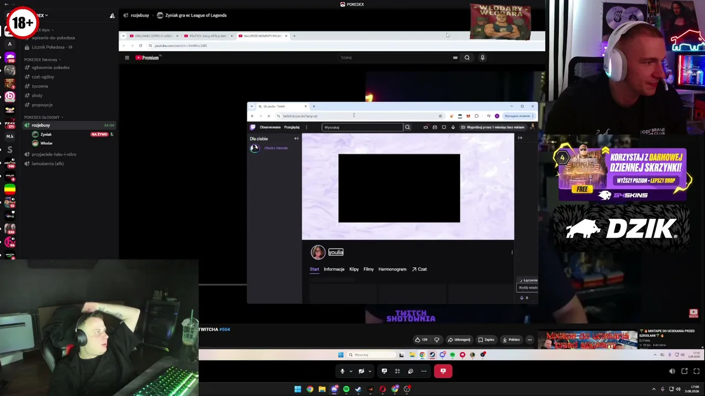Switch to 'NAJLEPSZE MOMENTY' YouTube browser tab
The image size is (705, 396).
point(263,36)
